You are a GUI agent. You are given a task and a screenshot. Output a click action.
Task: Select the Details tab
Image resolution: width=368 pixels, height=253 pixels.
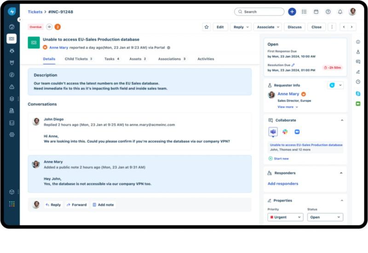[x=49, y=59]
